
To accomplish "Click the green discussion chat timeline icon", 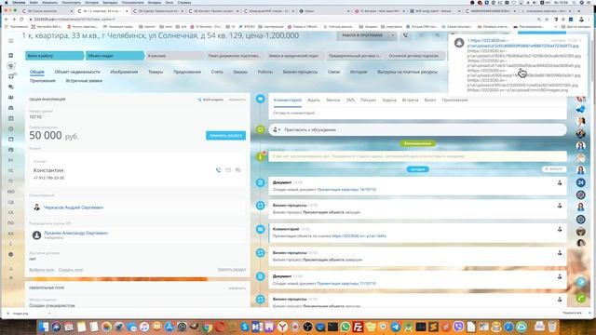I will coord(261,129).
